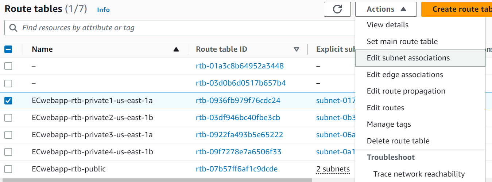Select Set main route table

click(x=402, y=41)
